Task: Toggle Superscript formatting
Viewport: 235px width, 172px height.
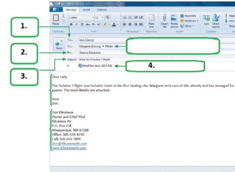Action: 99,24
